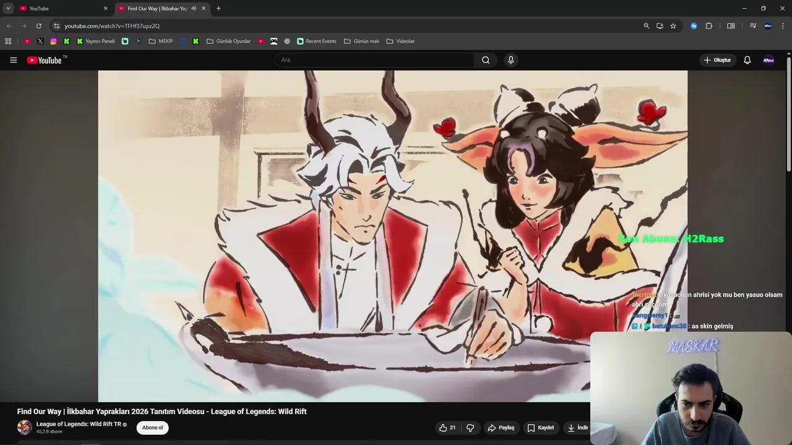This screenshot has width=792, height=445.
Task: Save the video with Kaydet
Action: pos(541,428)
